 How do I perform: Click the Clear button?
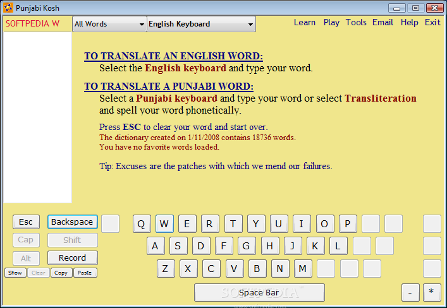tap(39, 273)
